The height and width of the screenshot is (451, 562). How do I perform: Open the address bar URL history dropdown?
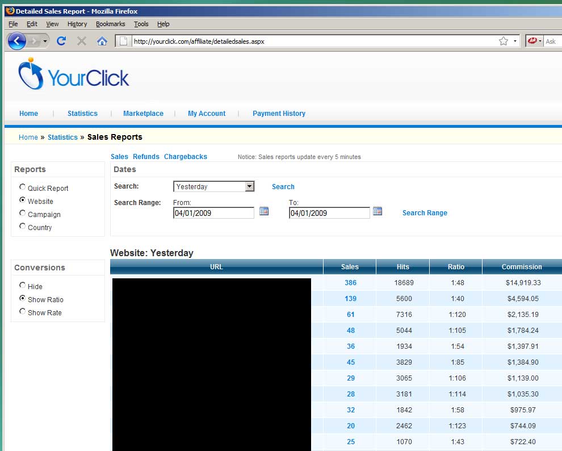point(515,41)
